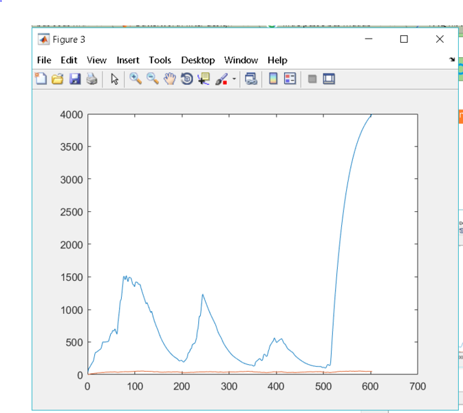Image resolution: width=463 pixels, height=413 pixels.
Task: Click the dock figure arrow at menu bar right
Action: click(452, 60)
